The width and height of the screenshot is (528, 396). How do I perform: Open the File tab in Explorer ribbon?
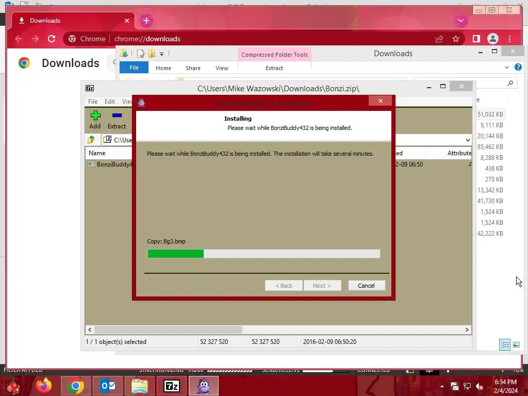tap(134, 68)
